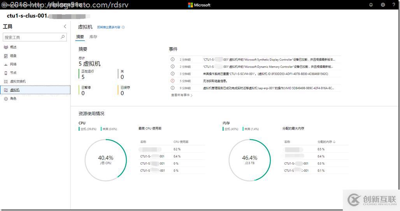
Task: Click the 搜索工具 search field
Action: coord(35,37)
